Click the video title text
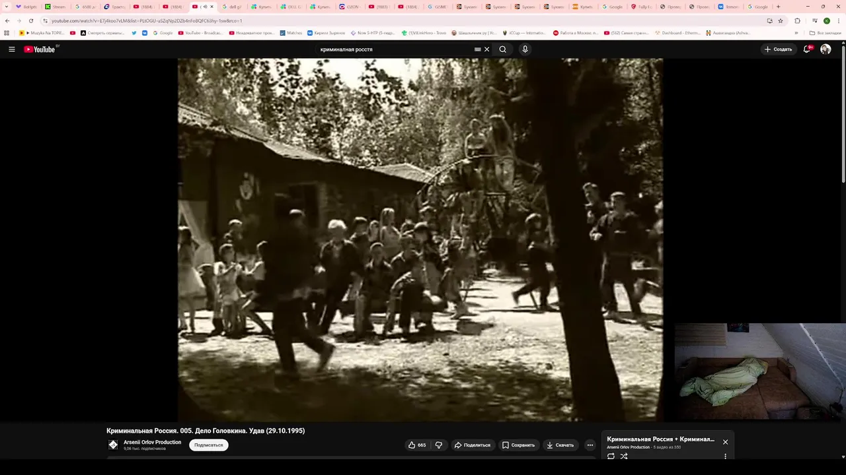The width and height of the screenshot is (846, 475). coord(206,431)
